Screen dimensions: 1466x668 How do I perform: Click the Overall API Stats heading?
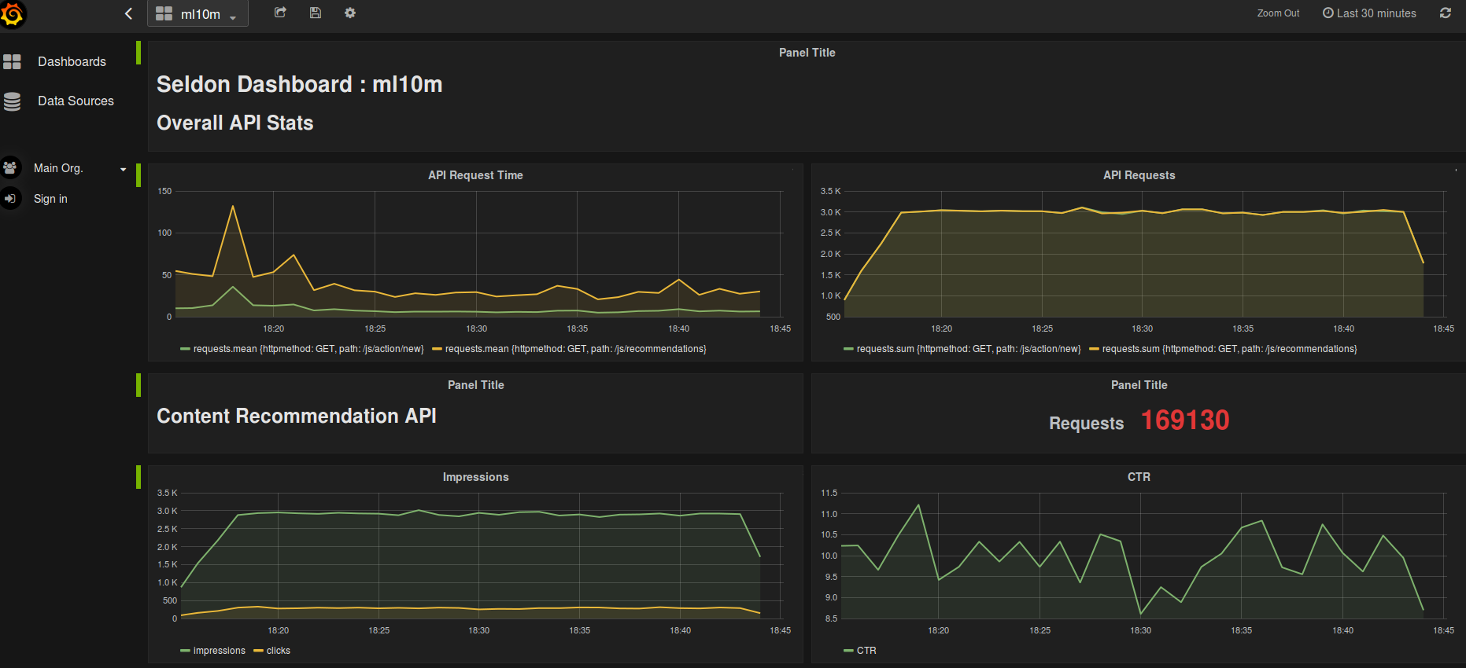pyautogui.click(x=234, y=123)
